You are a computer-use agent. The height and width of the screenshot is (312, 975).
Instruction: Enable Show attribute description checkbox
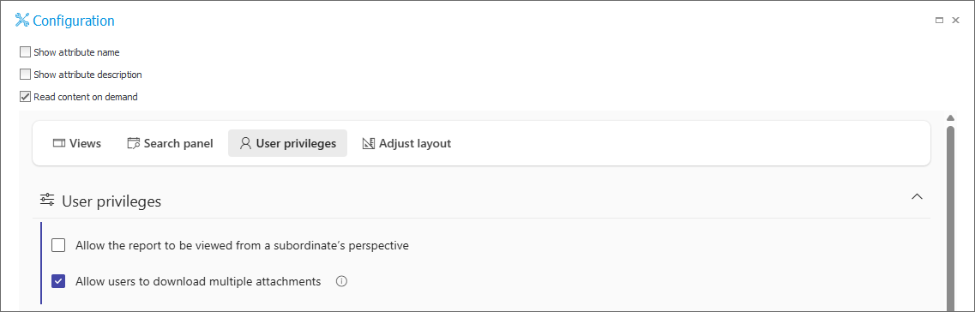click(25, 75)
